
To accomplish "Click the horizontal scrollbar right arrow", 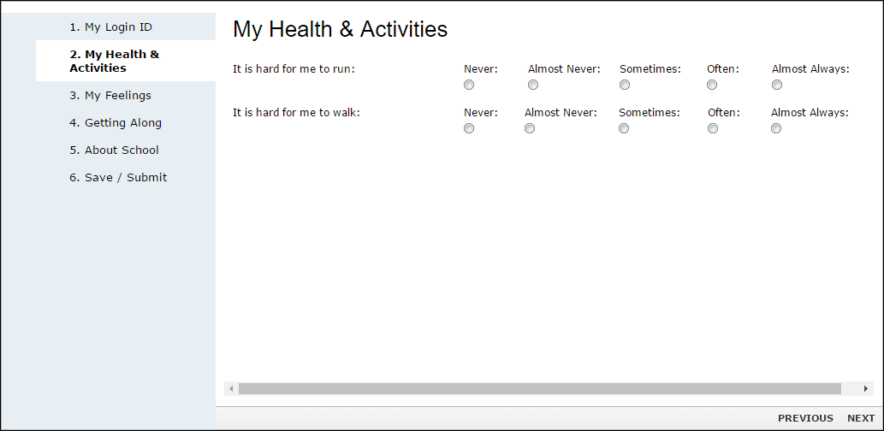I will [867, 389].
